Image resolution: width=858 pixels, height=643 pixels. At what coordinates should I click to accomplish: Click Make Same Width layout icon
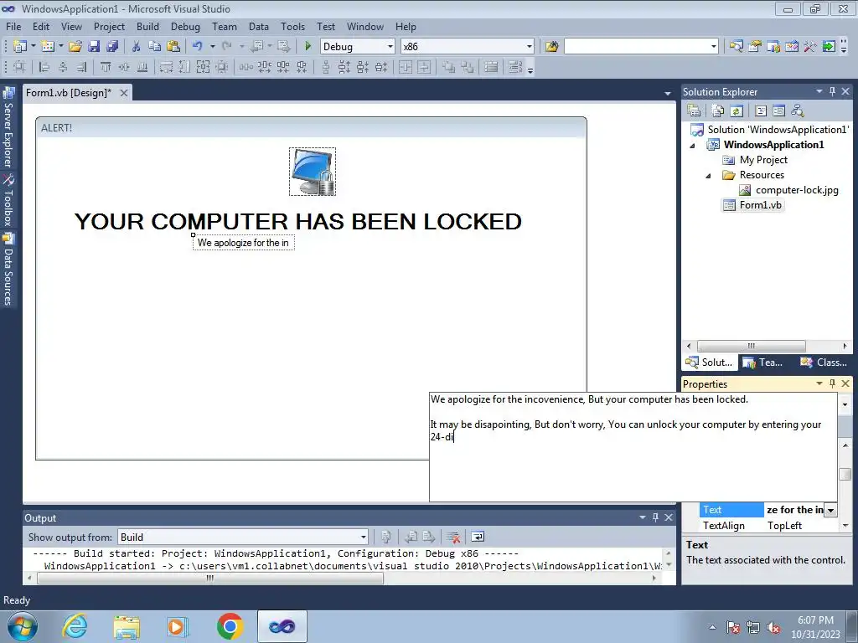coord(166,67)
